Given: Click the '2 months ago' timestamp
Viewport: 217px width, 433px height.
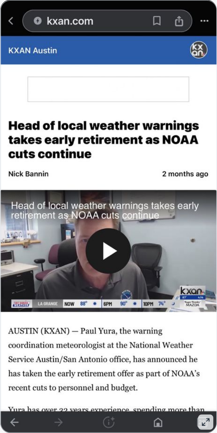Looking at the screenshot, I should pyautogui.click(x=185, y=174).
